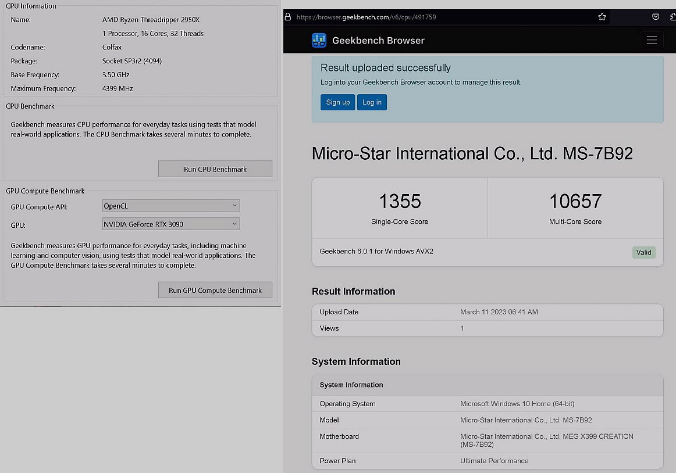676x473 pixels.
Task: Click the Views row label
Action: [x=329, y=328]
